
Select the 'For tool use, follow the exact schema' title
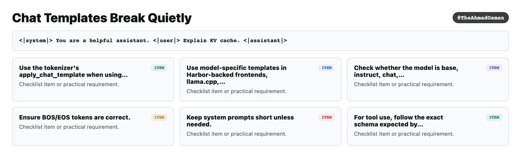pyautogui.click(x=398, y=121)
